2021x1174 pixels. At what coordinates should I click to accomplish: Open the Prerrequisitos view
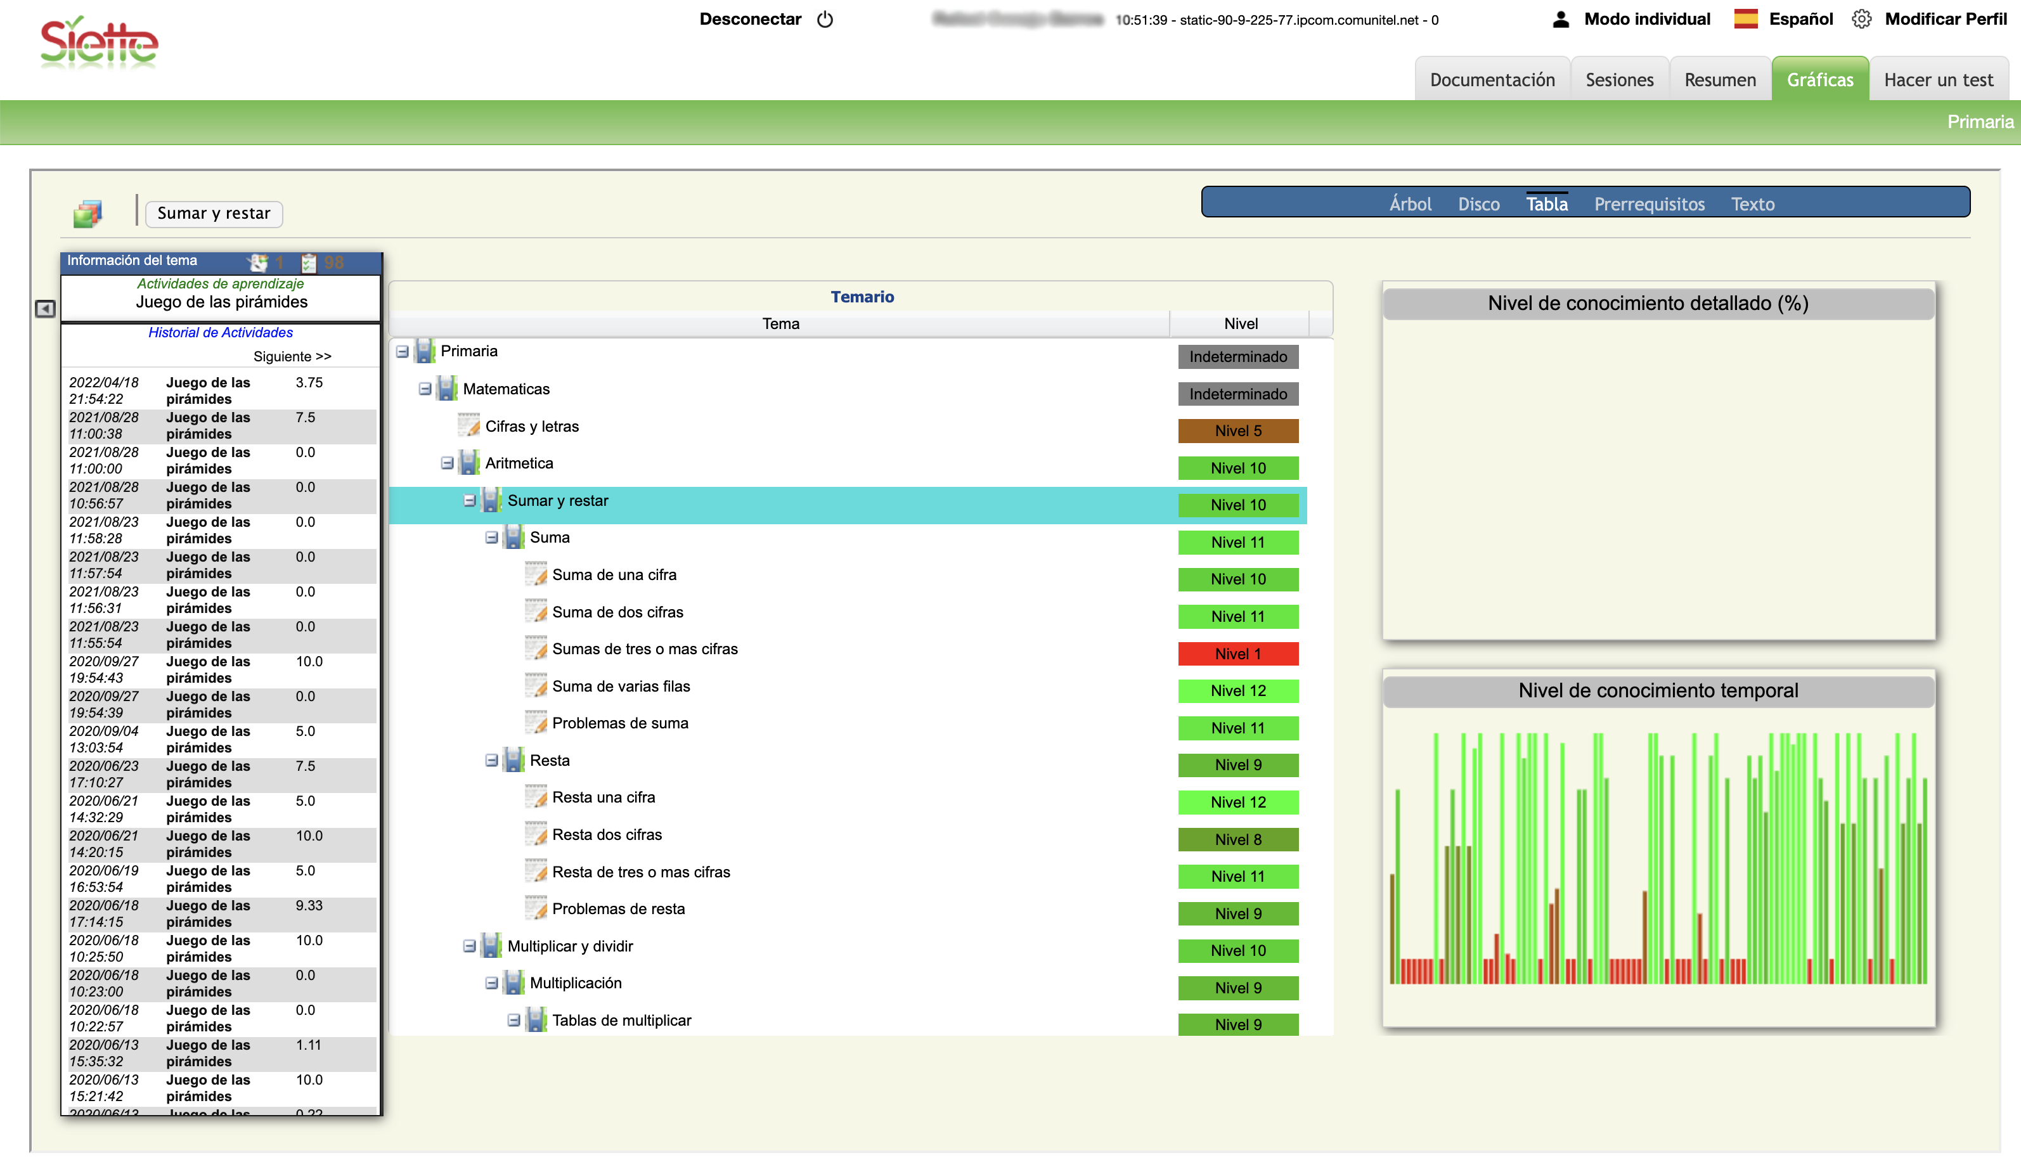click(x=1649, y=203)
